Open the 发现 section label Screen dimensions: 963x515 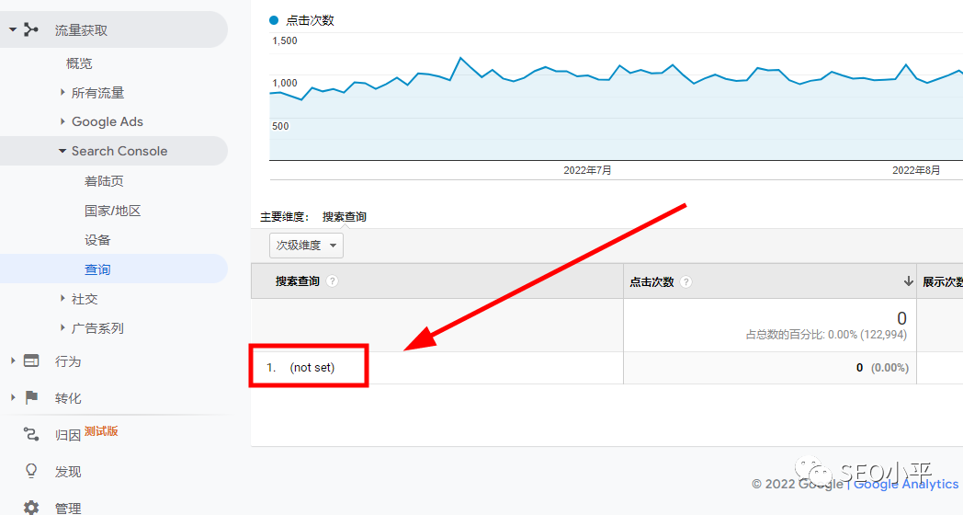point(68,472)
